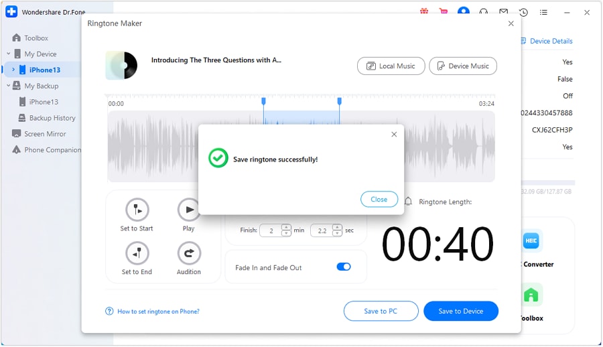Collapse the My Device tree node
603x347 pixels.
coord(9,54)
